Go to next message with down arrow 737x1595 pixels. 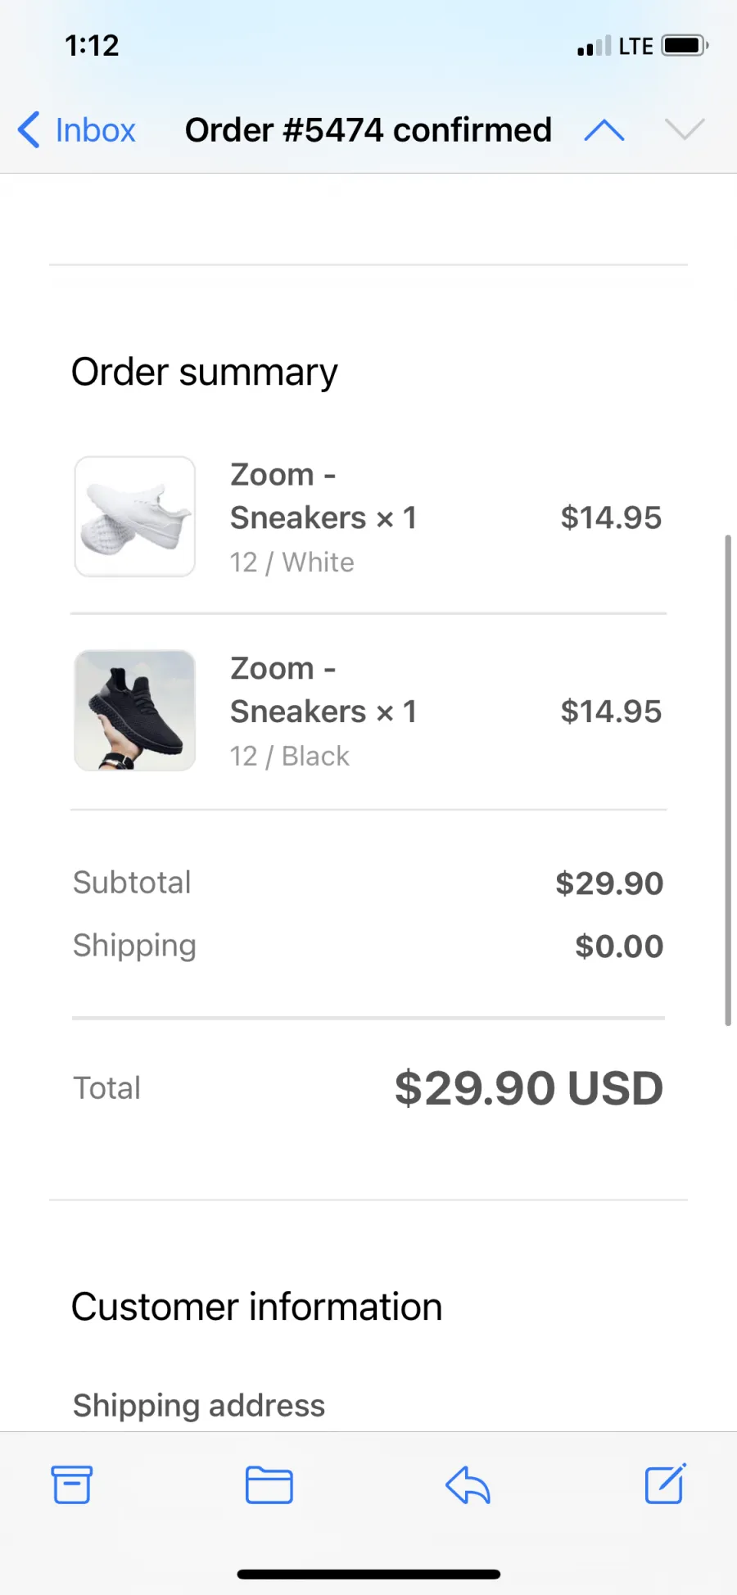(685, 129)
